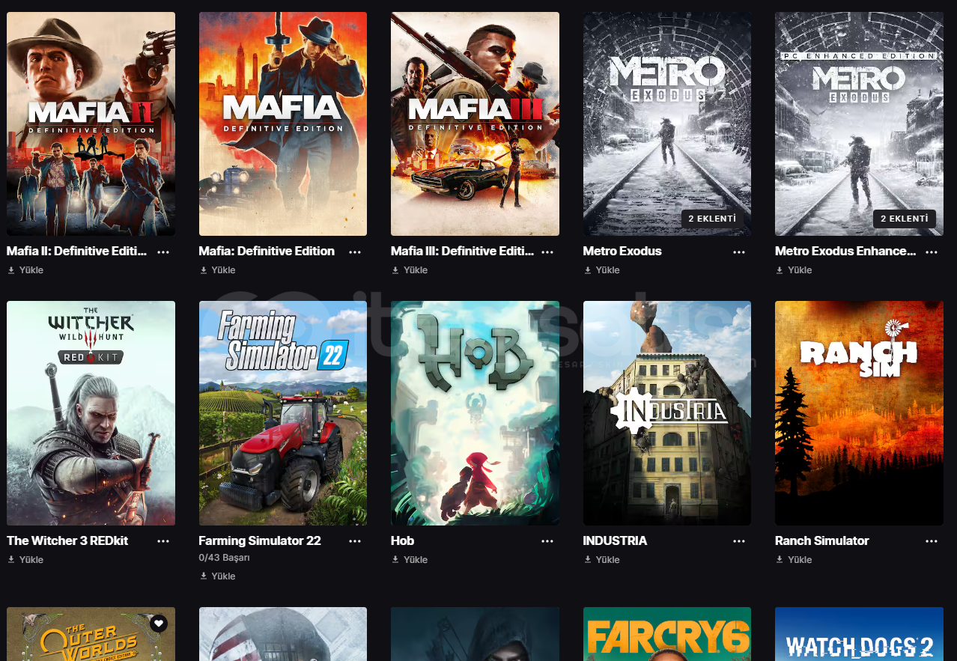The height and width of the screenshot is (661, 957).
Task: Click Yükle under Mafia III: Definitive Edition
Action: click(410, 270)
